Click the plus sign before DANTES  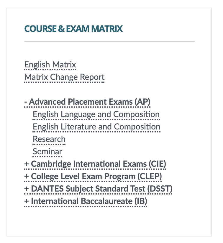(27, 189)
